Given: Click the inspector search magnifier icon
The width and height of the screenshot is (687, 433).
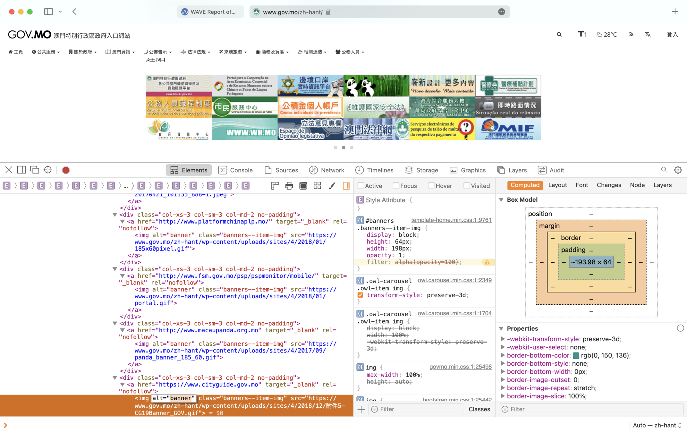Looking at the screenshot, I should [664, 170].
